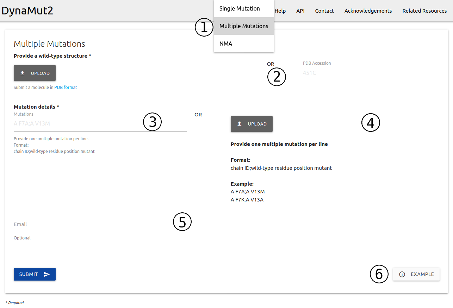Submit the multiple mutations form
453x308 pixels.
[35, 274]
